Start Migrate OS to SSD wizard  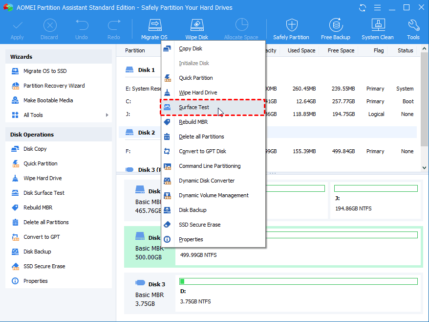pyautogui.click(x=45, y=71)
